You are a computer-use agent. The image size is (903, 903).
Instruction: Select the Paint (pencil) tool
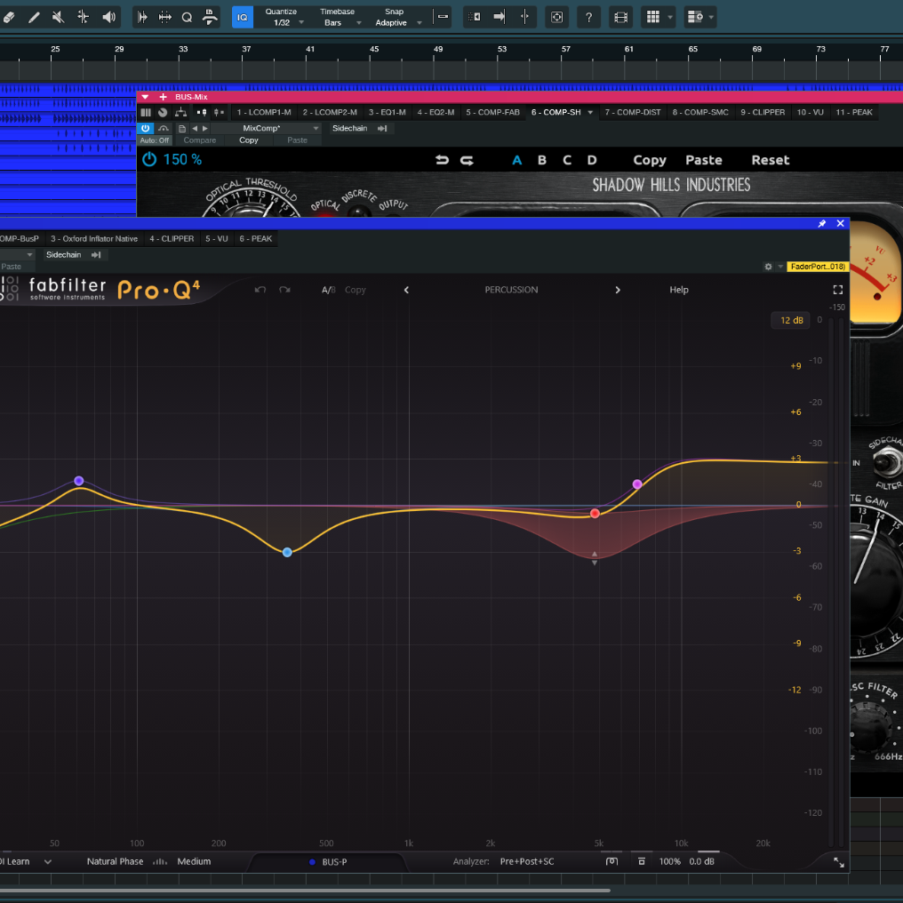click(34, 17)
